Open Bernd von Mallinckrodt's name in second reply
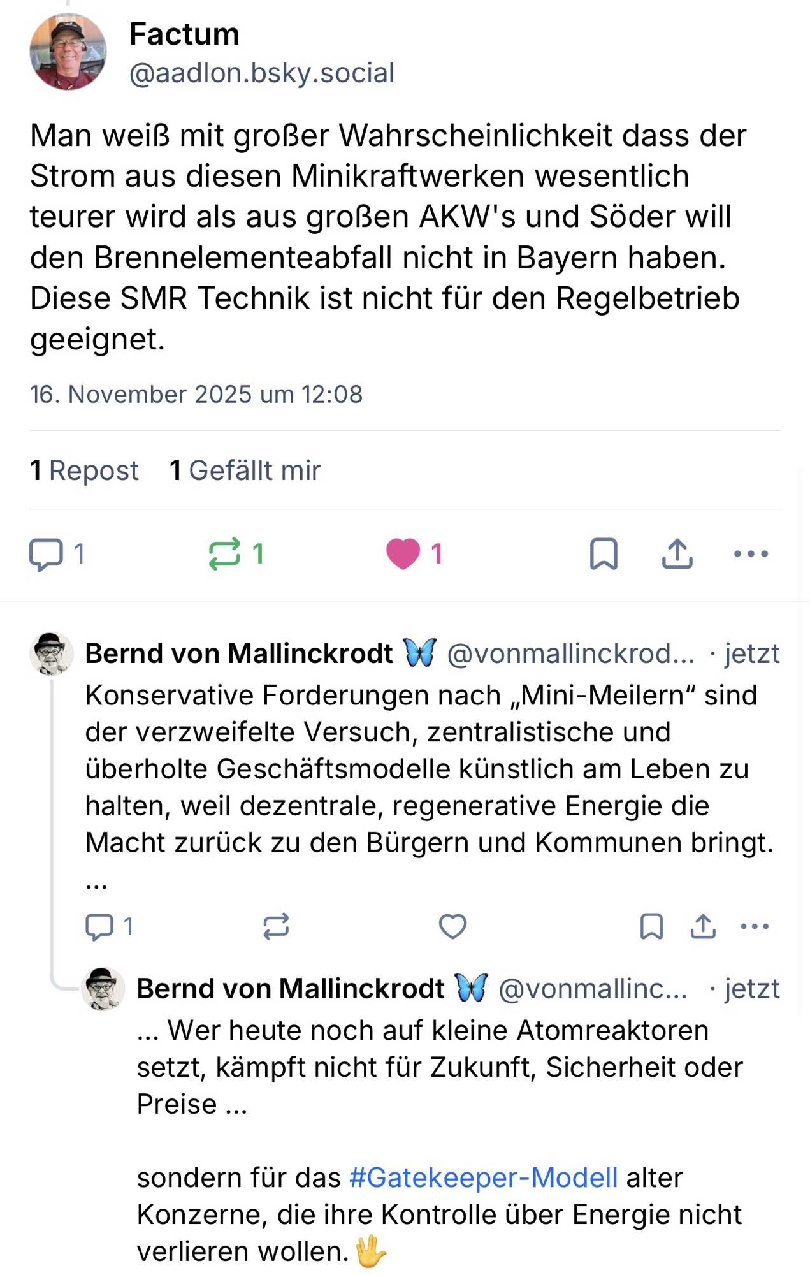Image resolution: width=810 pixels, height=1275 pixels. pyautogui.click(x=290, y=989)
